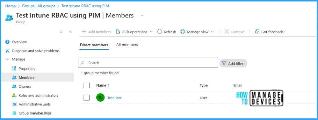The height and width of the screenshot is (120, 318).
Task: Click the ellipsis more options beside title
Action: coord(142,15)
